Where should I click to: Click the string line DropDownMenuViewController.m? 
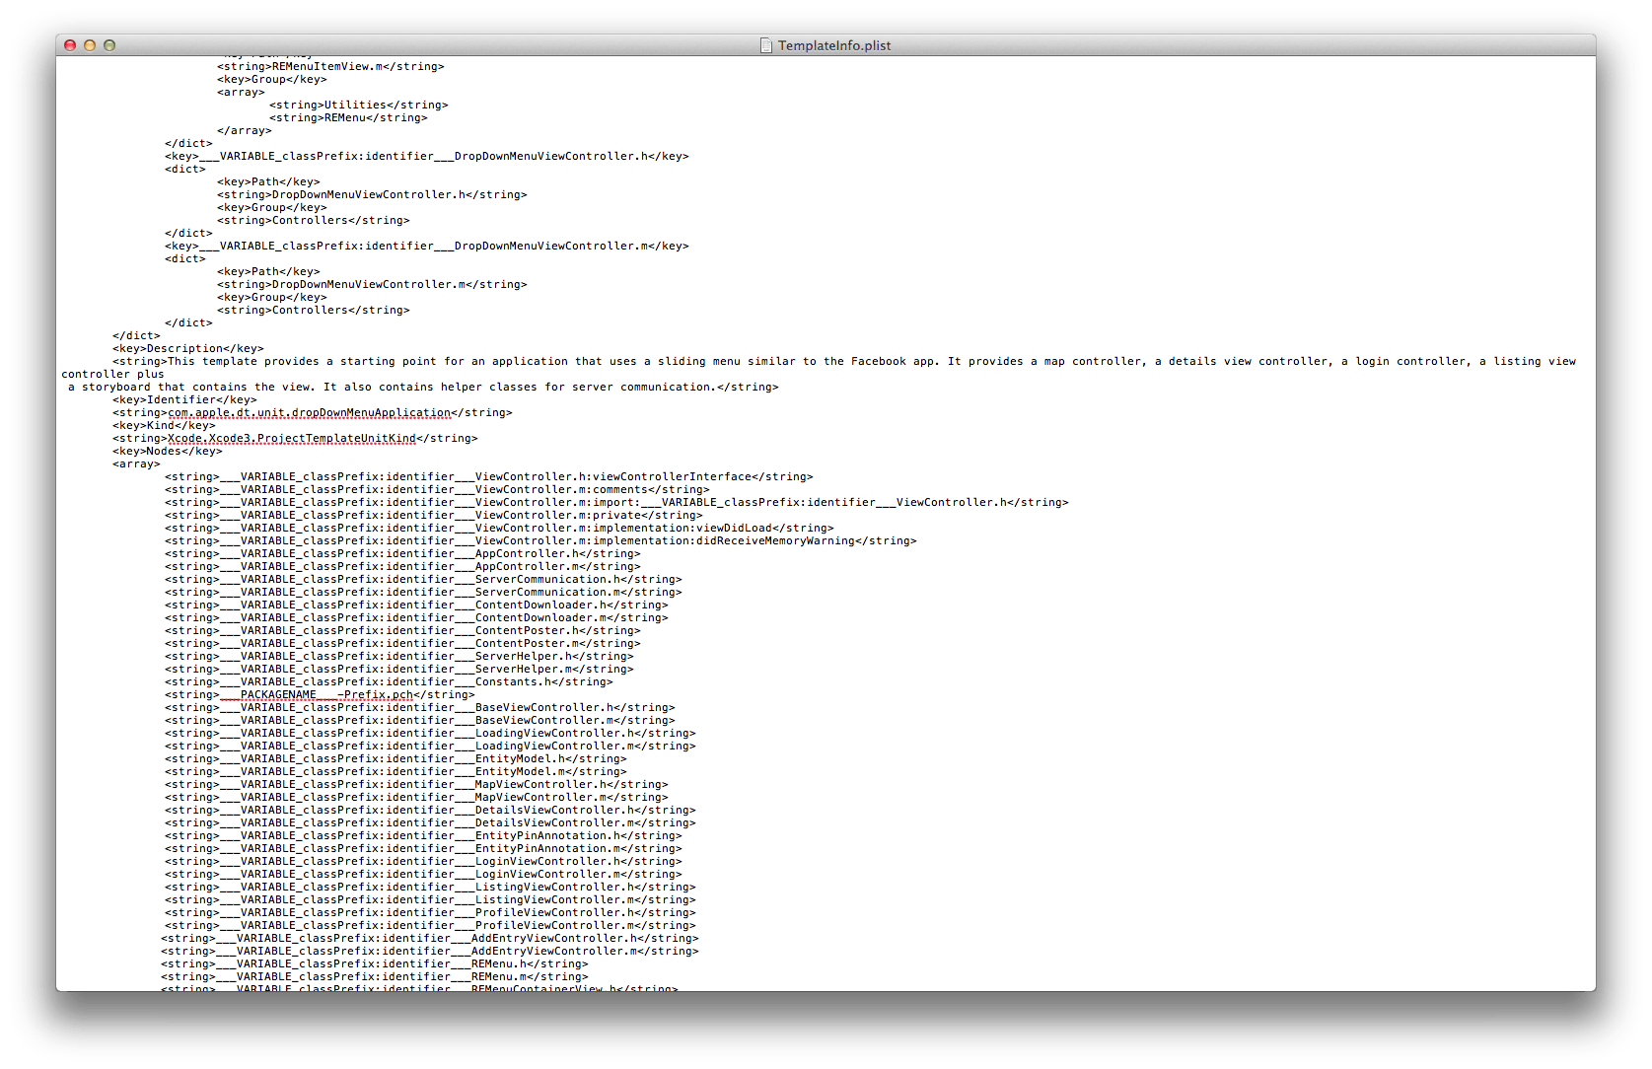[372, 284]
